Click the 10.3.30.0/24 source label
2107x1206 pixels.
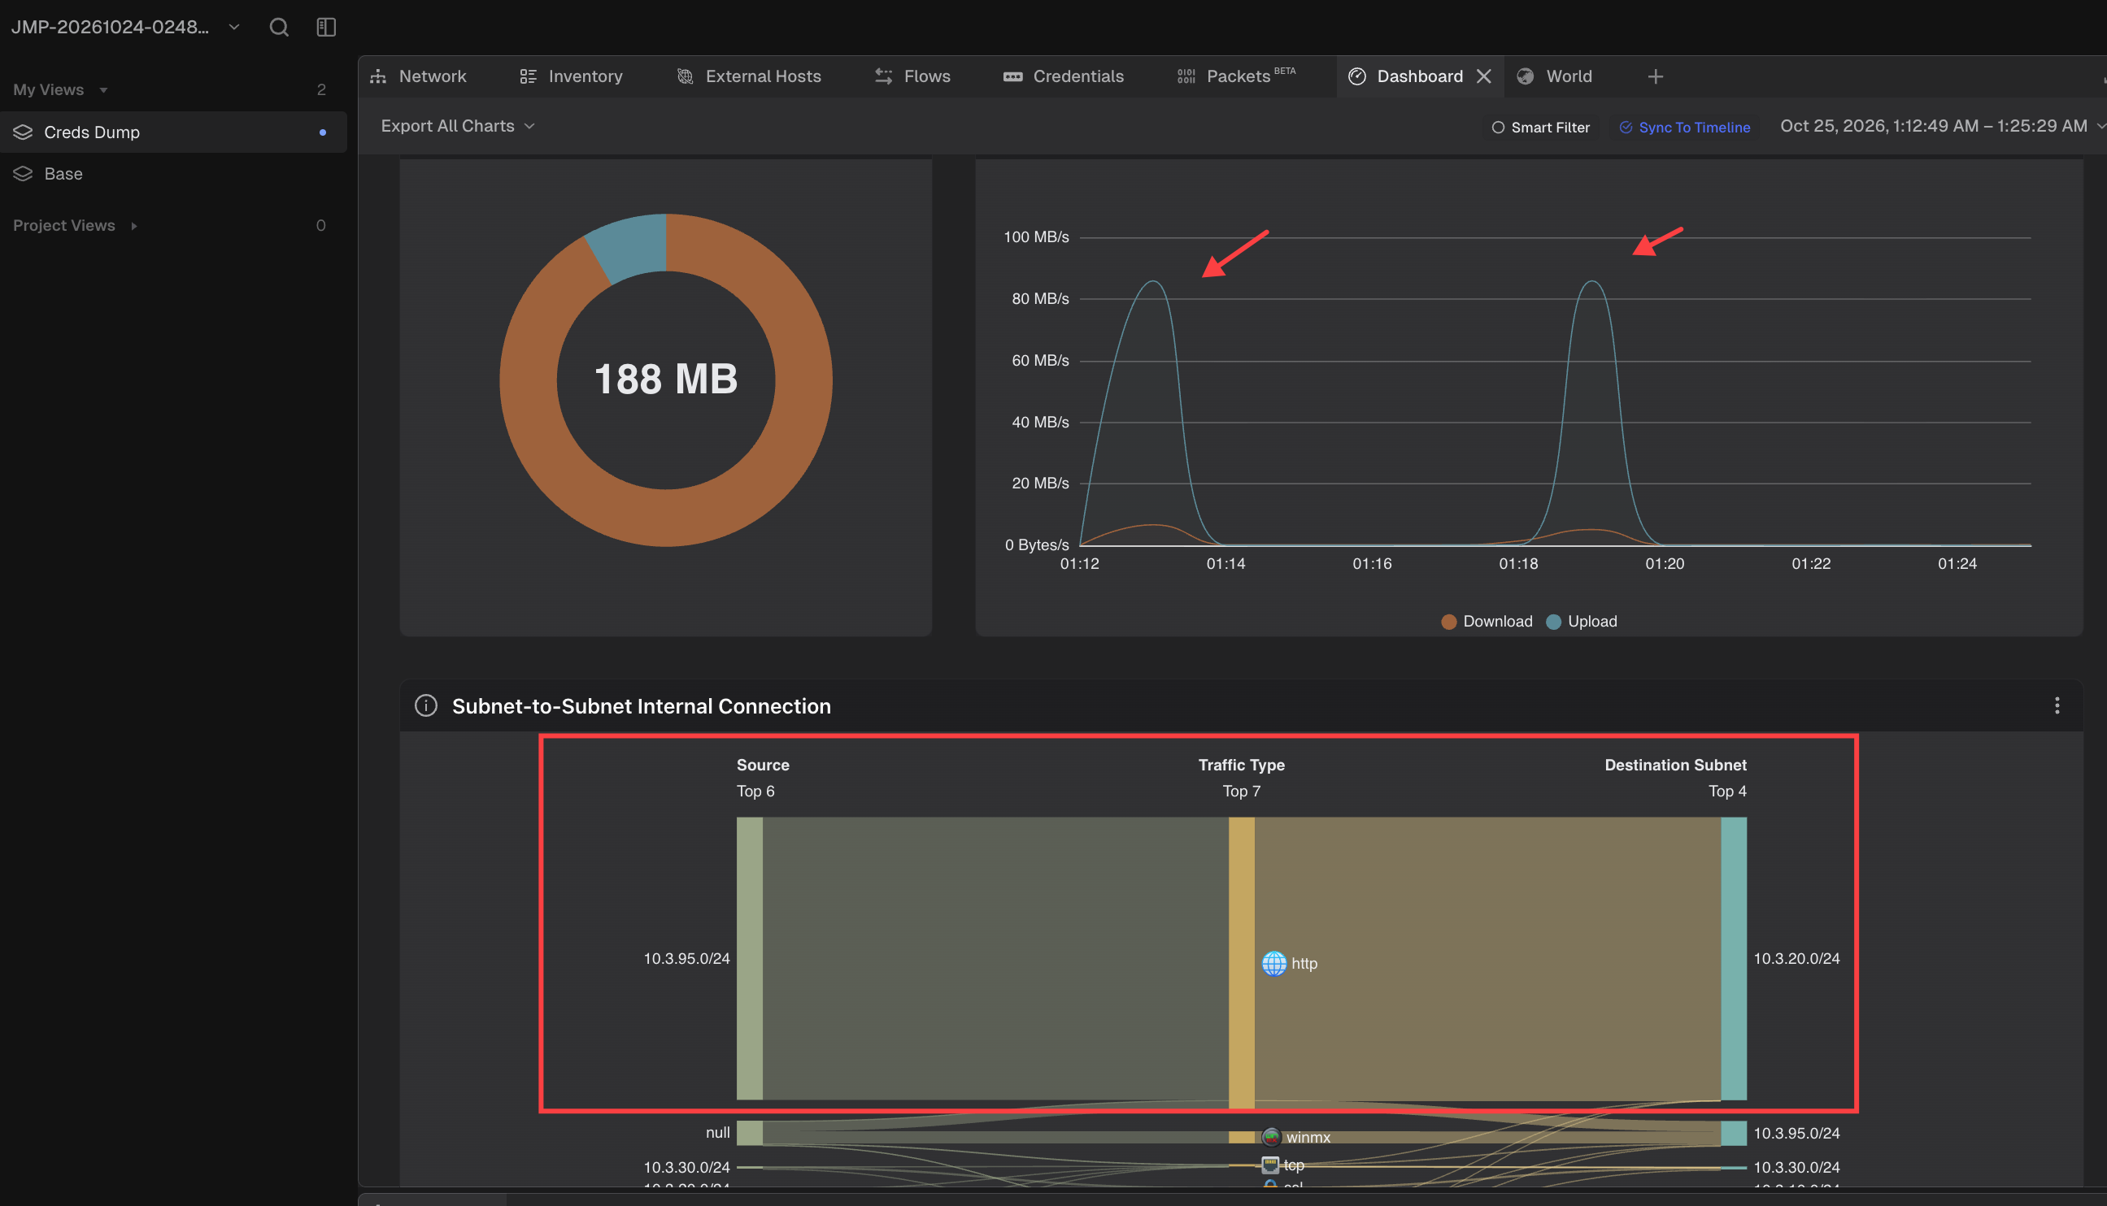click(x=686, y=1167)
